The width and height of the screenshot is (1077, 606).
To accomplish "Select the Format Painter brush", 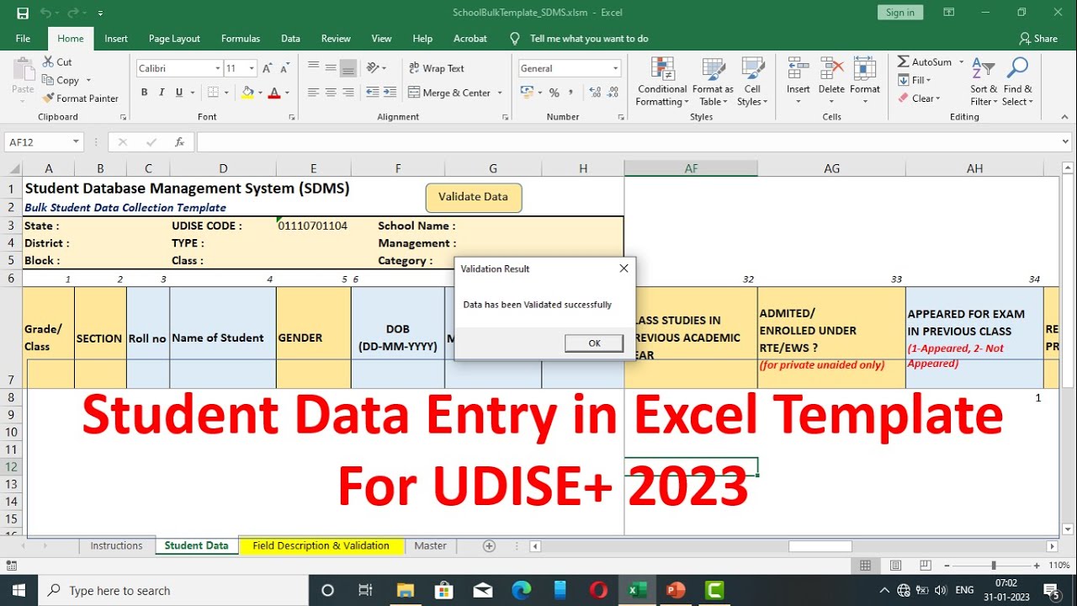I will pos(48,98).
